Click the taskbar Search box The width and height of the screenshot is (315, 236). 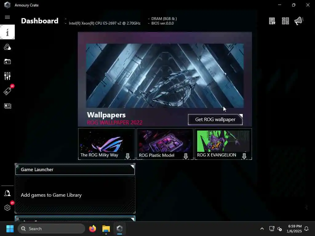click(x=51, y=229)
